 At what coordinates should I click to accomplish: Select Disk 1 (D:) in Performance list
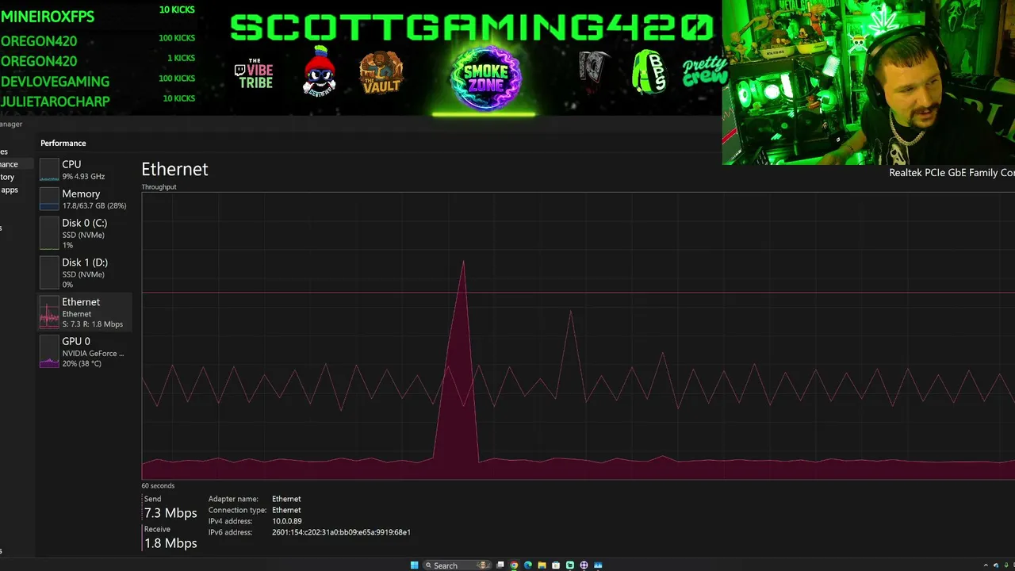click(85, 273)
